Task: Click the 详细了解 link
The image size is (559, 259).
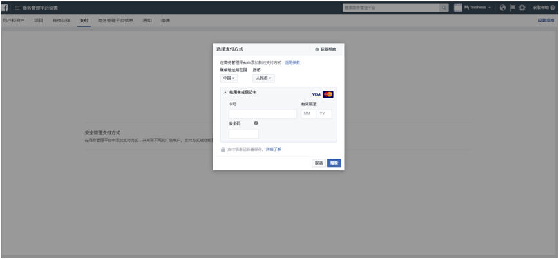Action: point(274,149)
